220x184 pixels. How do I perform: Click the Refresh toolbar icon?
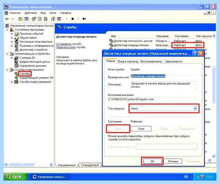(40, 19)
